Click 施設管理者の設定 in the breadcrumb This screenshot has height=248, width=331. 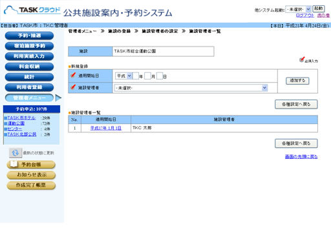160,31
